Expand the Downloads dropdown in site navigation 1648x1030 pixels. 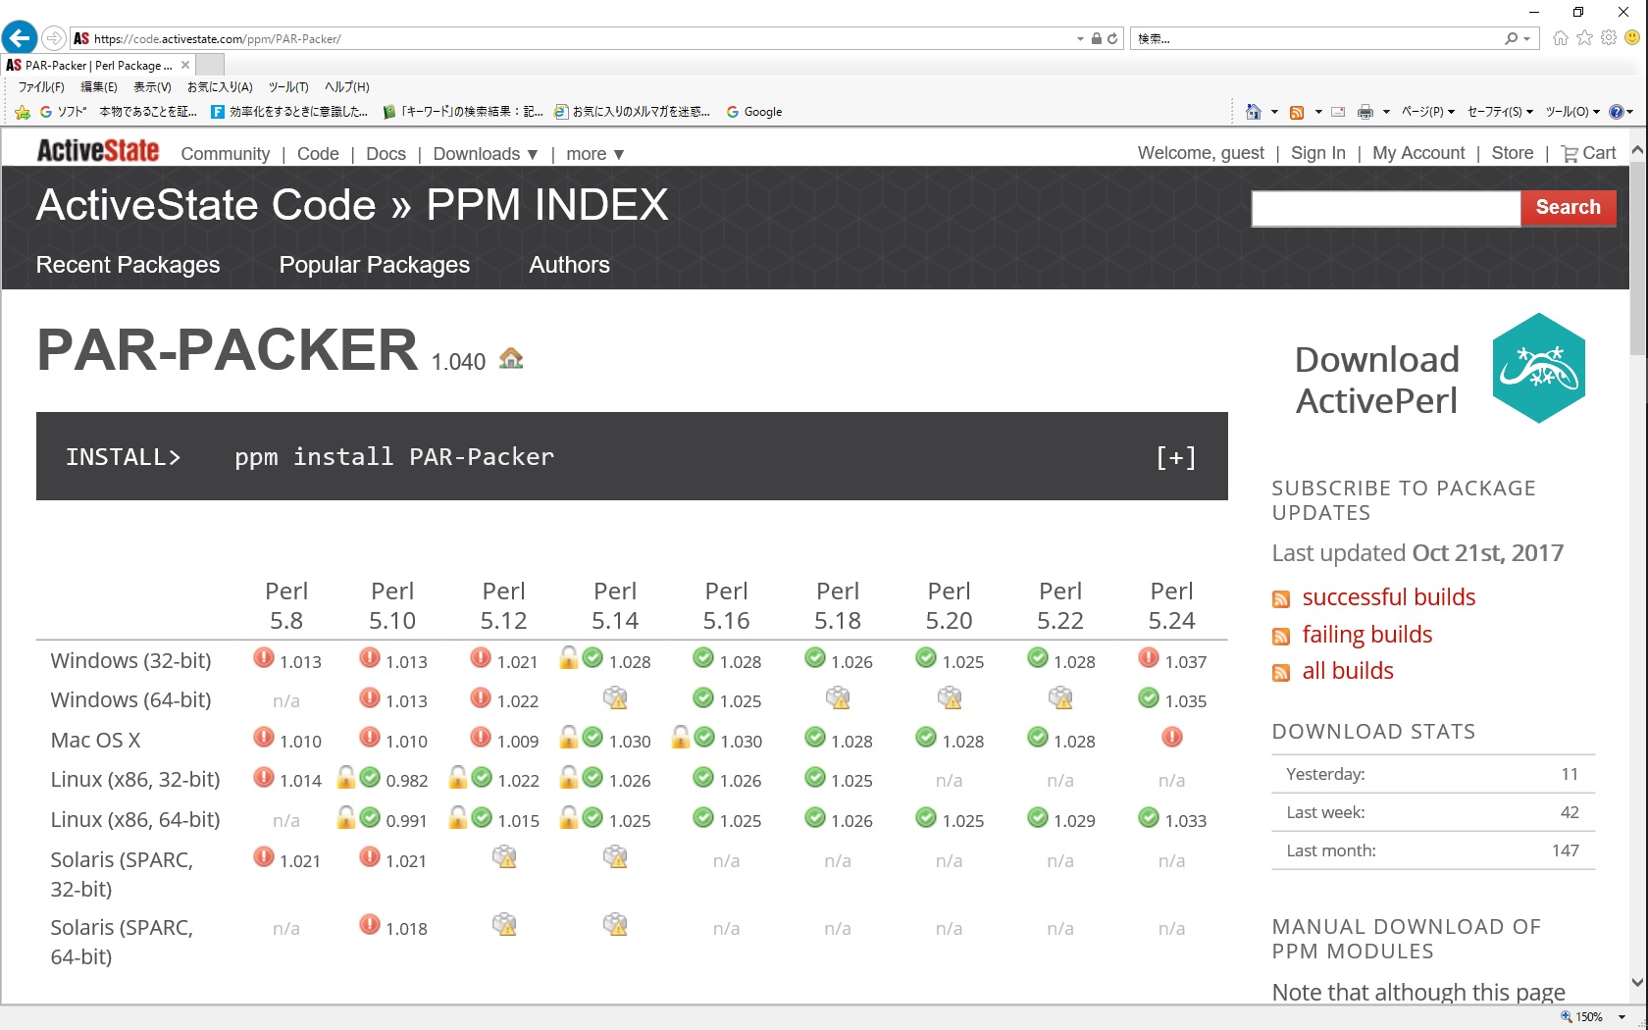[x=486, y=154]
